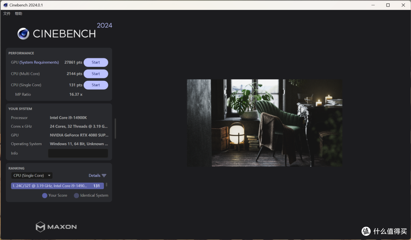Select the top ranking entry 24C/32T
This screenshot has width=411, height=240.
tap(57, 186)
